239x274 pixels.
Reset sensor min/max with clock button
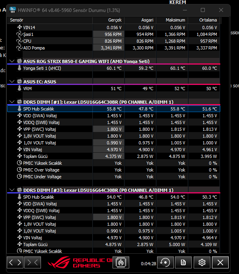click(x=165, y=262)
